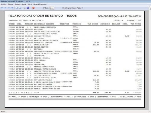
Task: Click the grand total value 1.473,51
Action: click(x=137, y=93)
